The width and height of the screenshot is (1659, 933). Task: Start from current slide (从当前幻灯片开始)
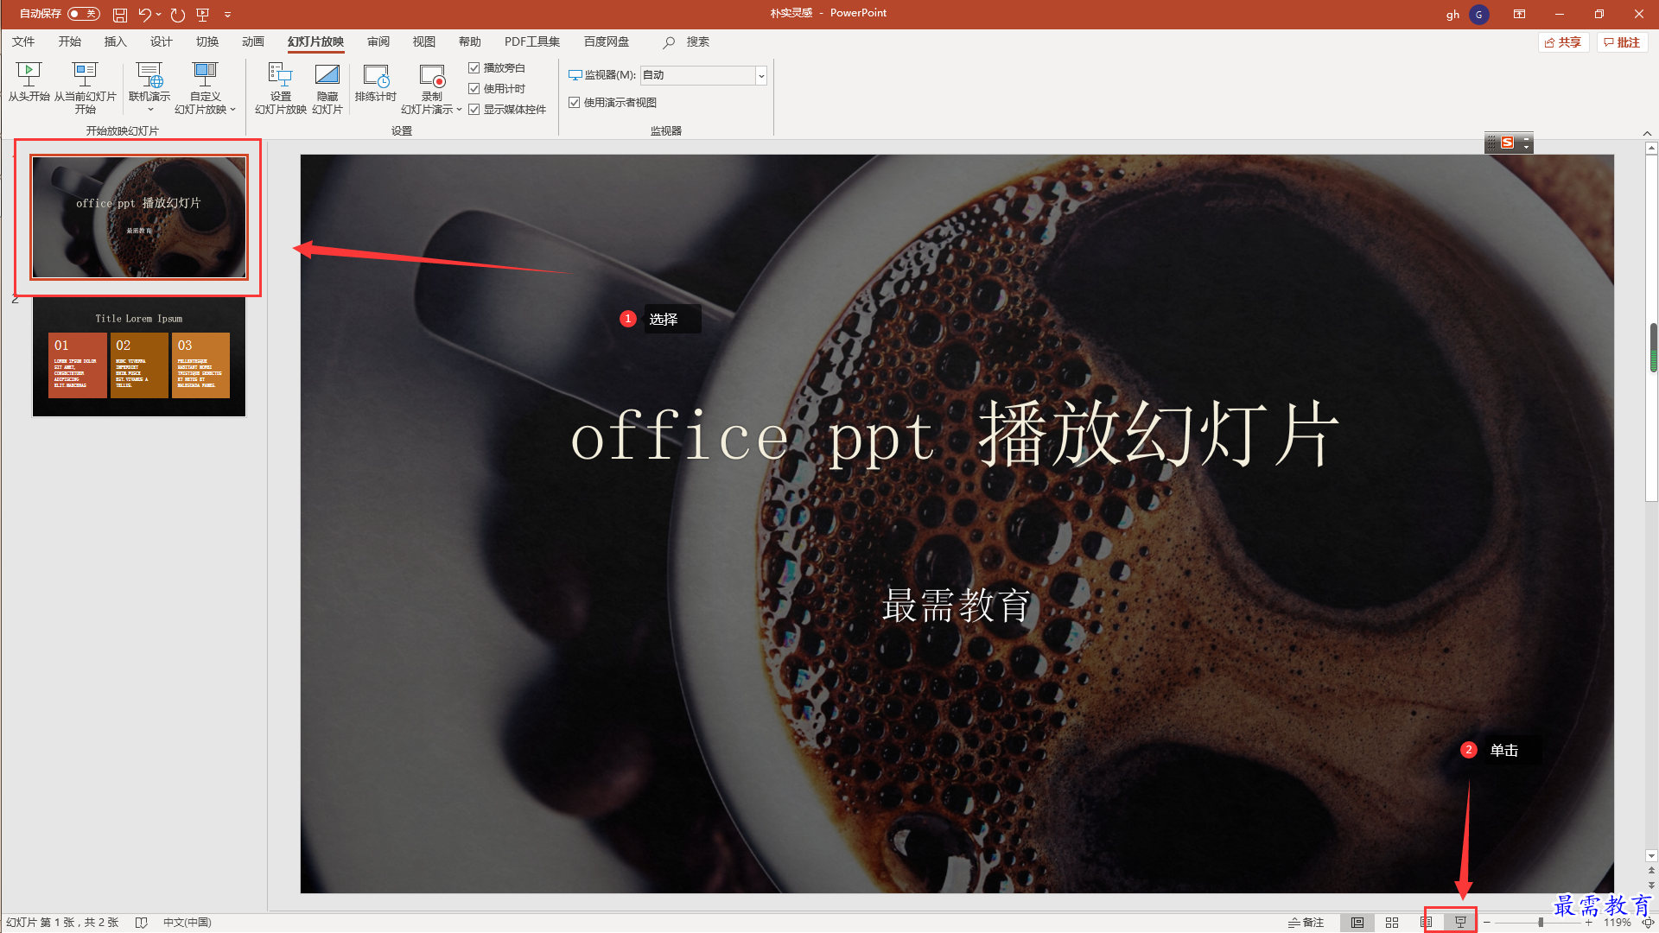click(x=85, y=88)
